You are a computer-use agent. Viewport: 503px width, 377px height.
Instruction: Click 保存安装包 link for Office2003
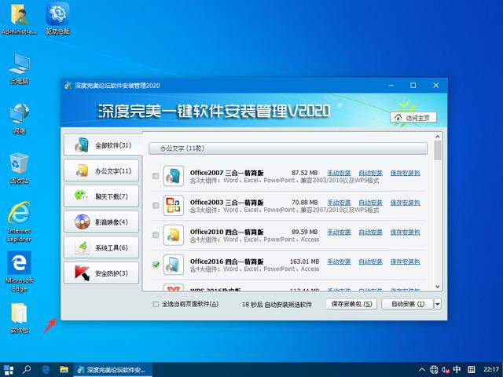coord(406,203)
